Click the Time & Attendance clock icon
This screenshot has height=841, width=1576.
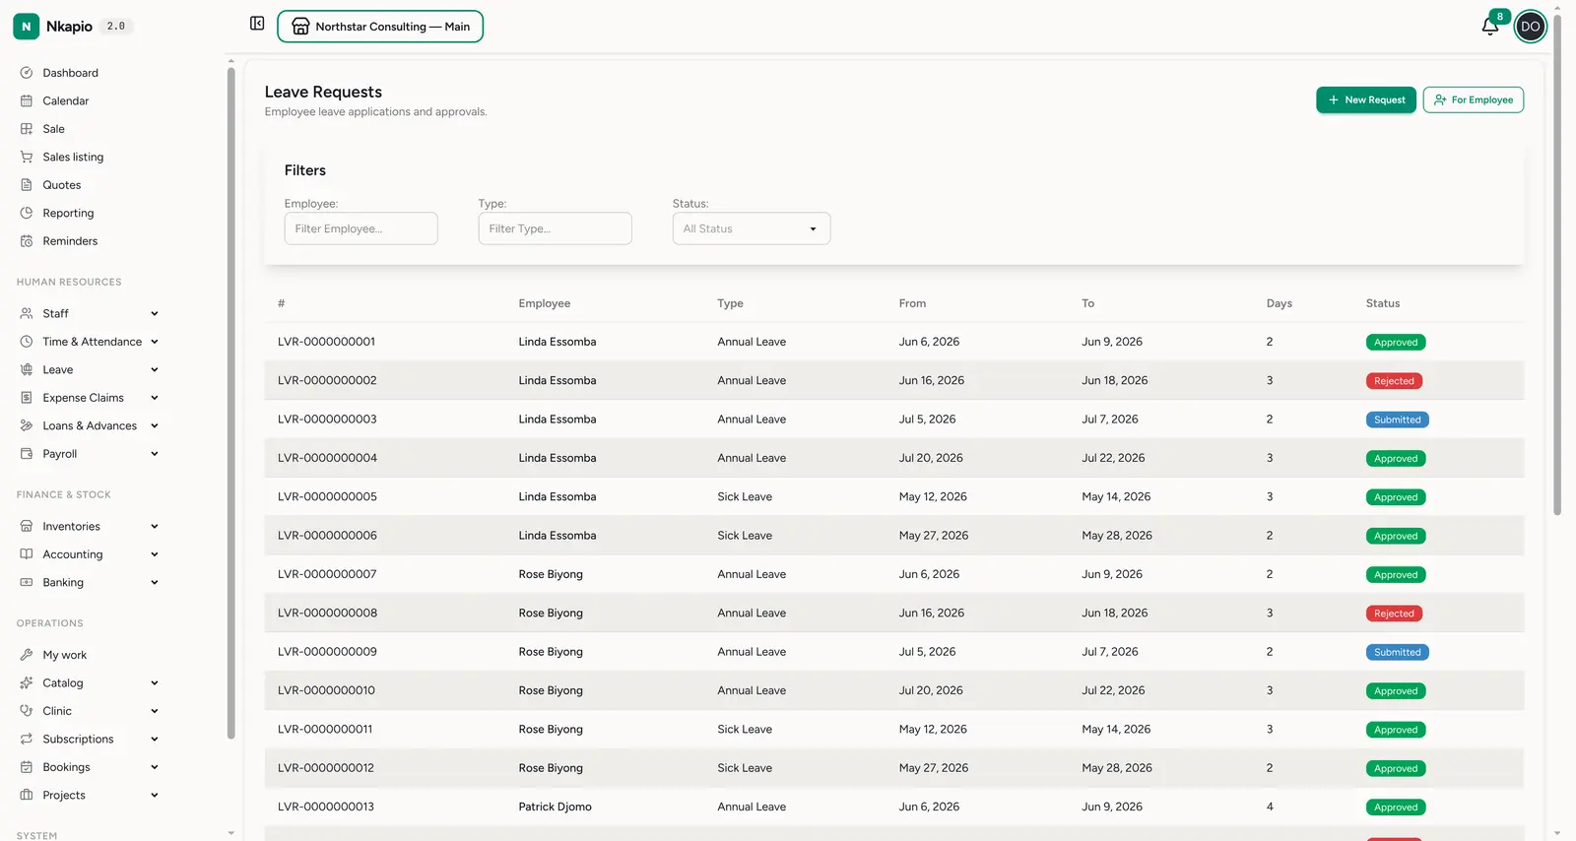coord(27,342)
